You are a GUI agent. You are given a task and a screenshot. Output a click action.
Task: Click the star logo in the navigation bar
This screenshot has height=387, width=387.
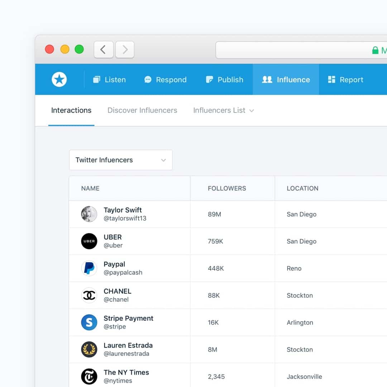coord(59,80)
